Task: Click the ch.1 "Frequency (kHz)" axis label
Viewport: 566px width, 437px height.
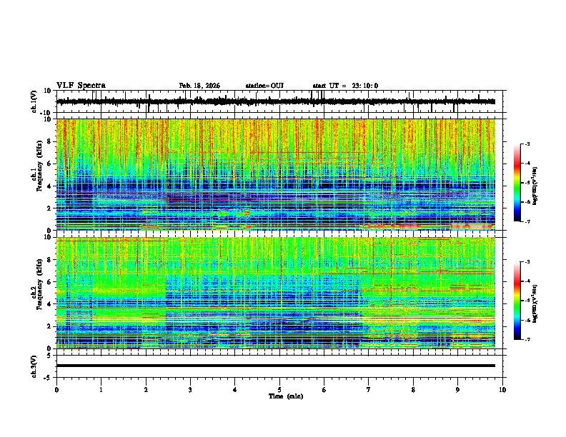Action: (x=39, y=166)
